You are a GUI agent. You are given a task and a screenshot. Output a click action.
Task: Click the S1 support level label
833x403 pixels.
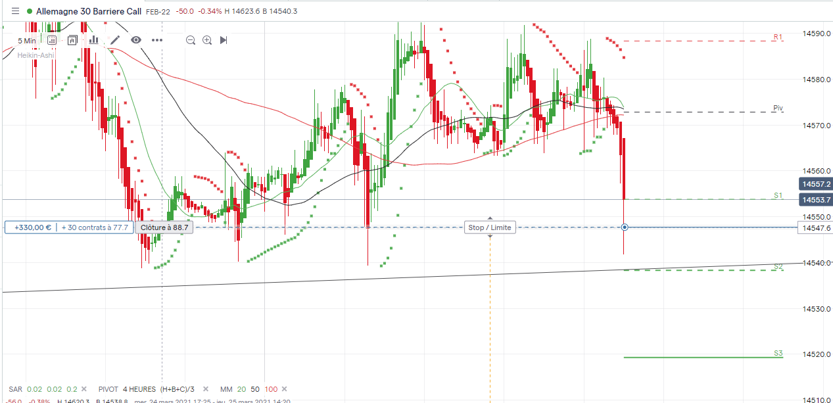[x=778, y=195]
